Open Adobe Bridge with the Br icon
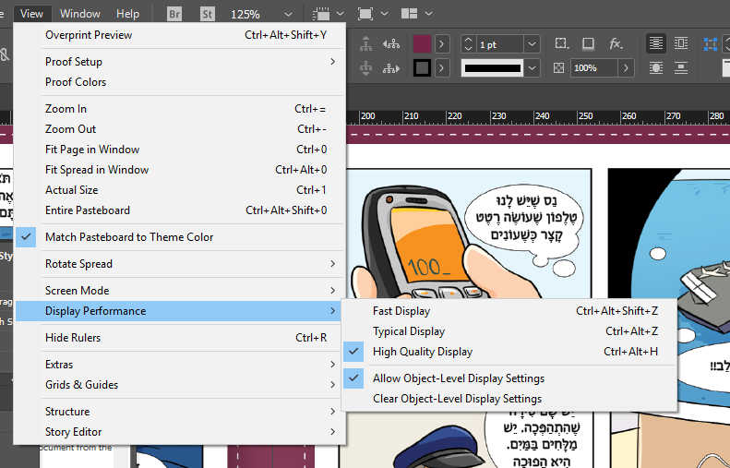Viewport: 730px width, 468px height. coord(174,14)
